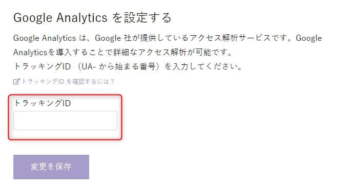The width and height of the screenshot is (351, 188).
Task: Save settings with the 変更を保存 button
Action: tap(51, 167)
